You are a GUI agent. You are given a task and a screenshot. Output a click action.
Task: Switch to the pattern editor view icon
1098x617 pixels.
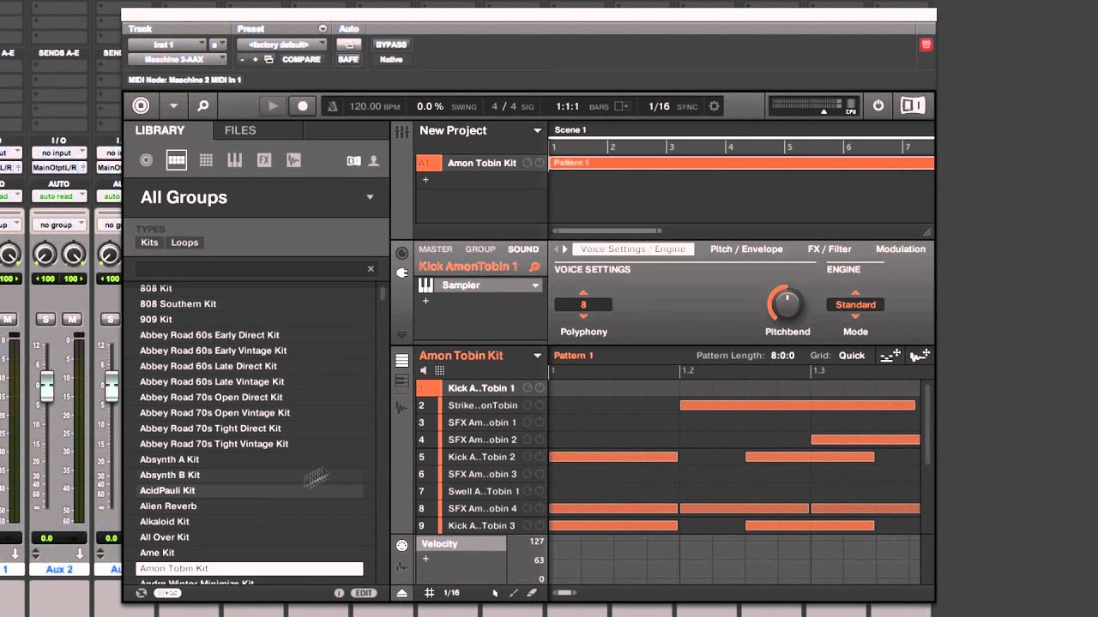tap(401, 361)
